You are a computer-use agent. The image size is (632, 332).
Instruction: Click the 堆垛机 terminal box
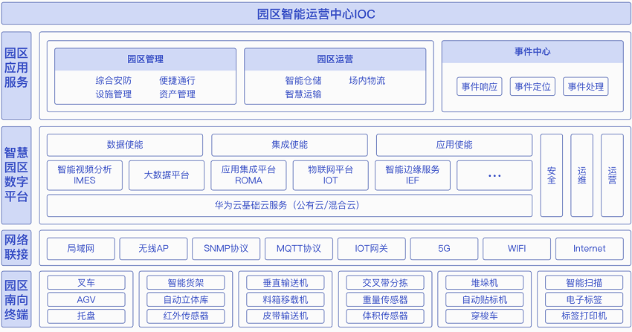click(x=485, y=283)
